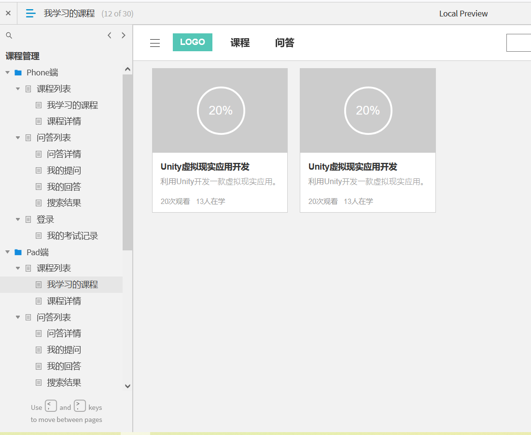Click the (12 of 30) page counter
The height and width of the screenshot is (435, 531).
(x=117, y=14)
